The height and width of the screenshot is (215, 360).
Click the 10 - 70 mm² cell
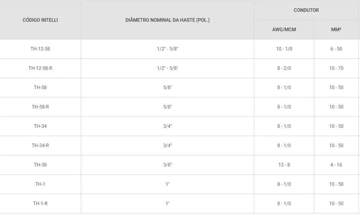click(336, 68)
